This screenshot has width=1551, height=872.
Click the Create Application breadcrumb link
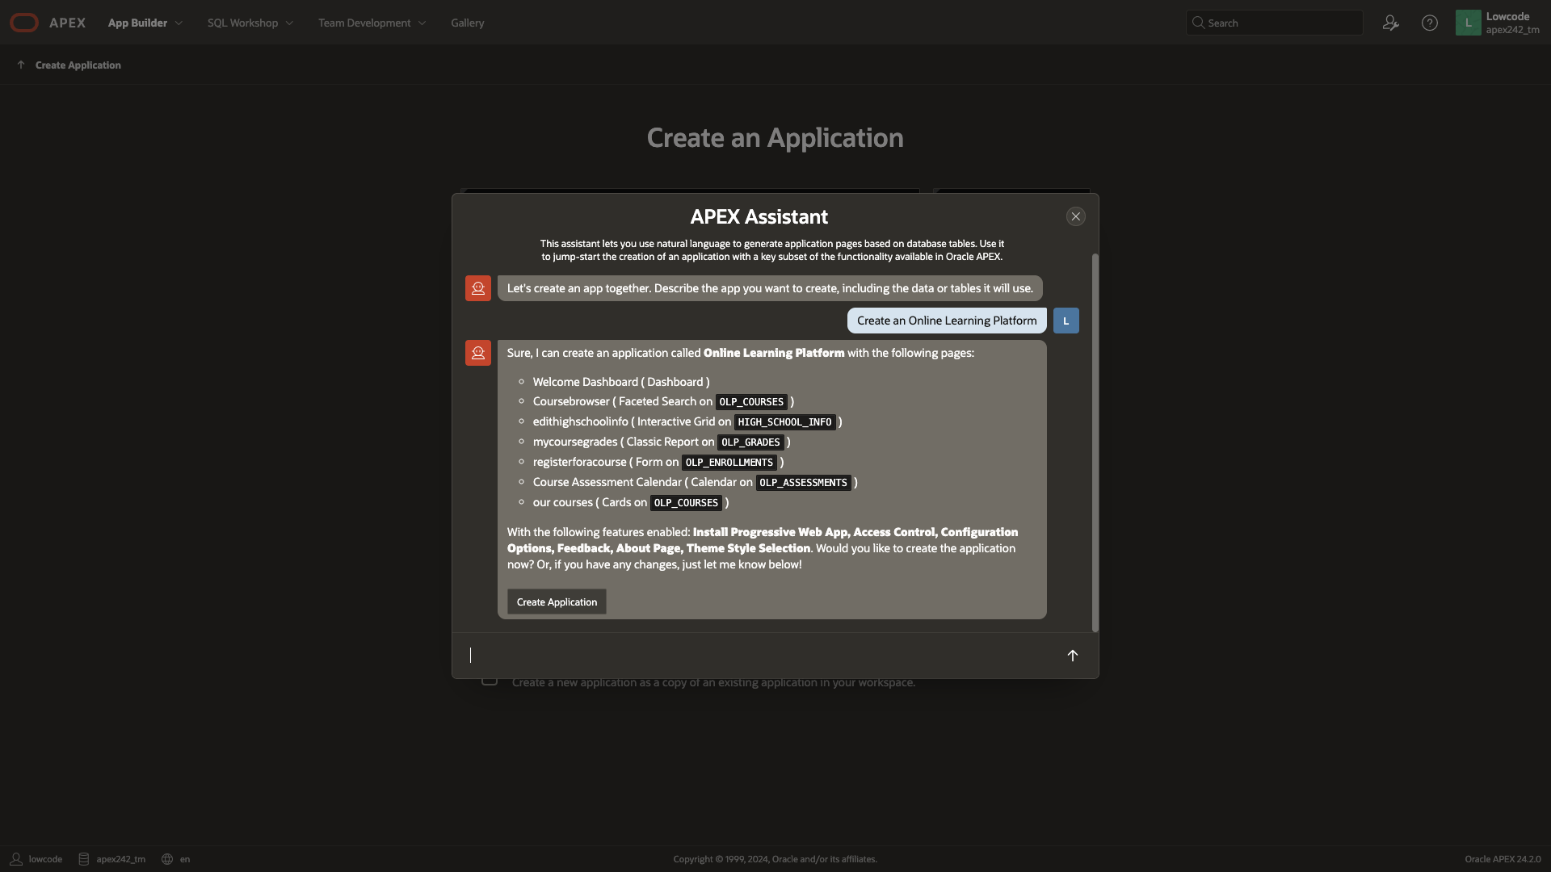78,65
